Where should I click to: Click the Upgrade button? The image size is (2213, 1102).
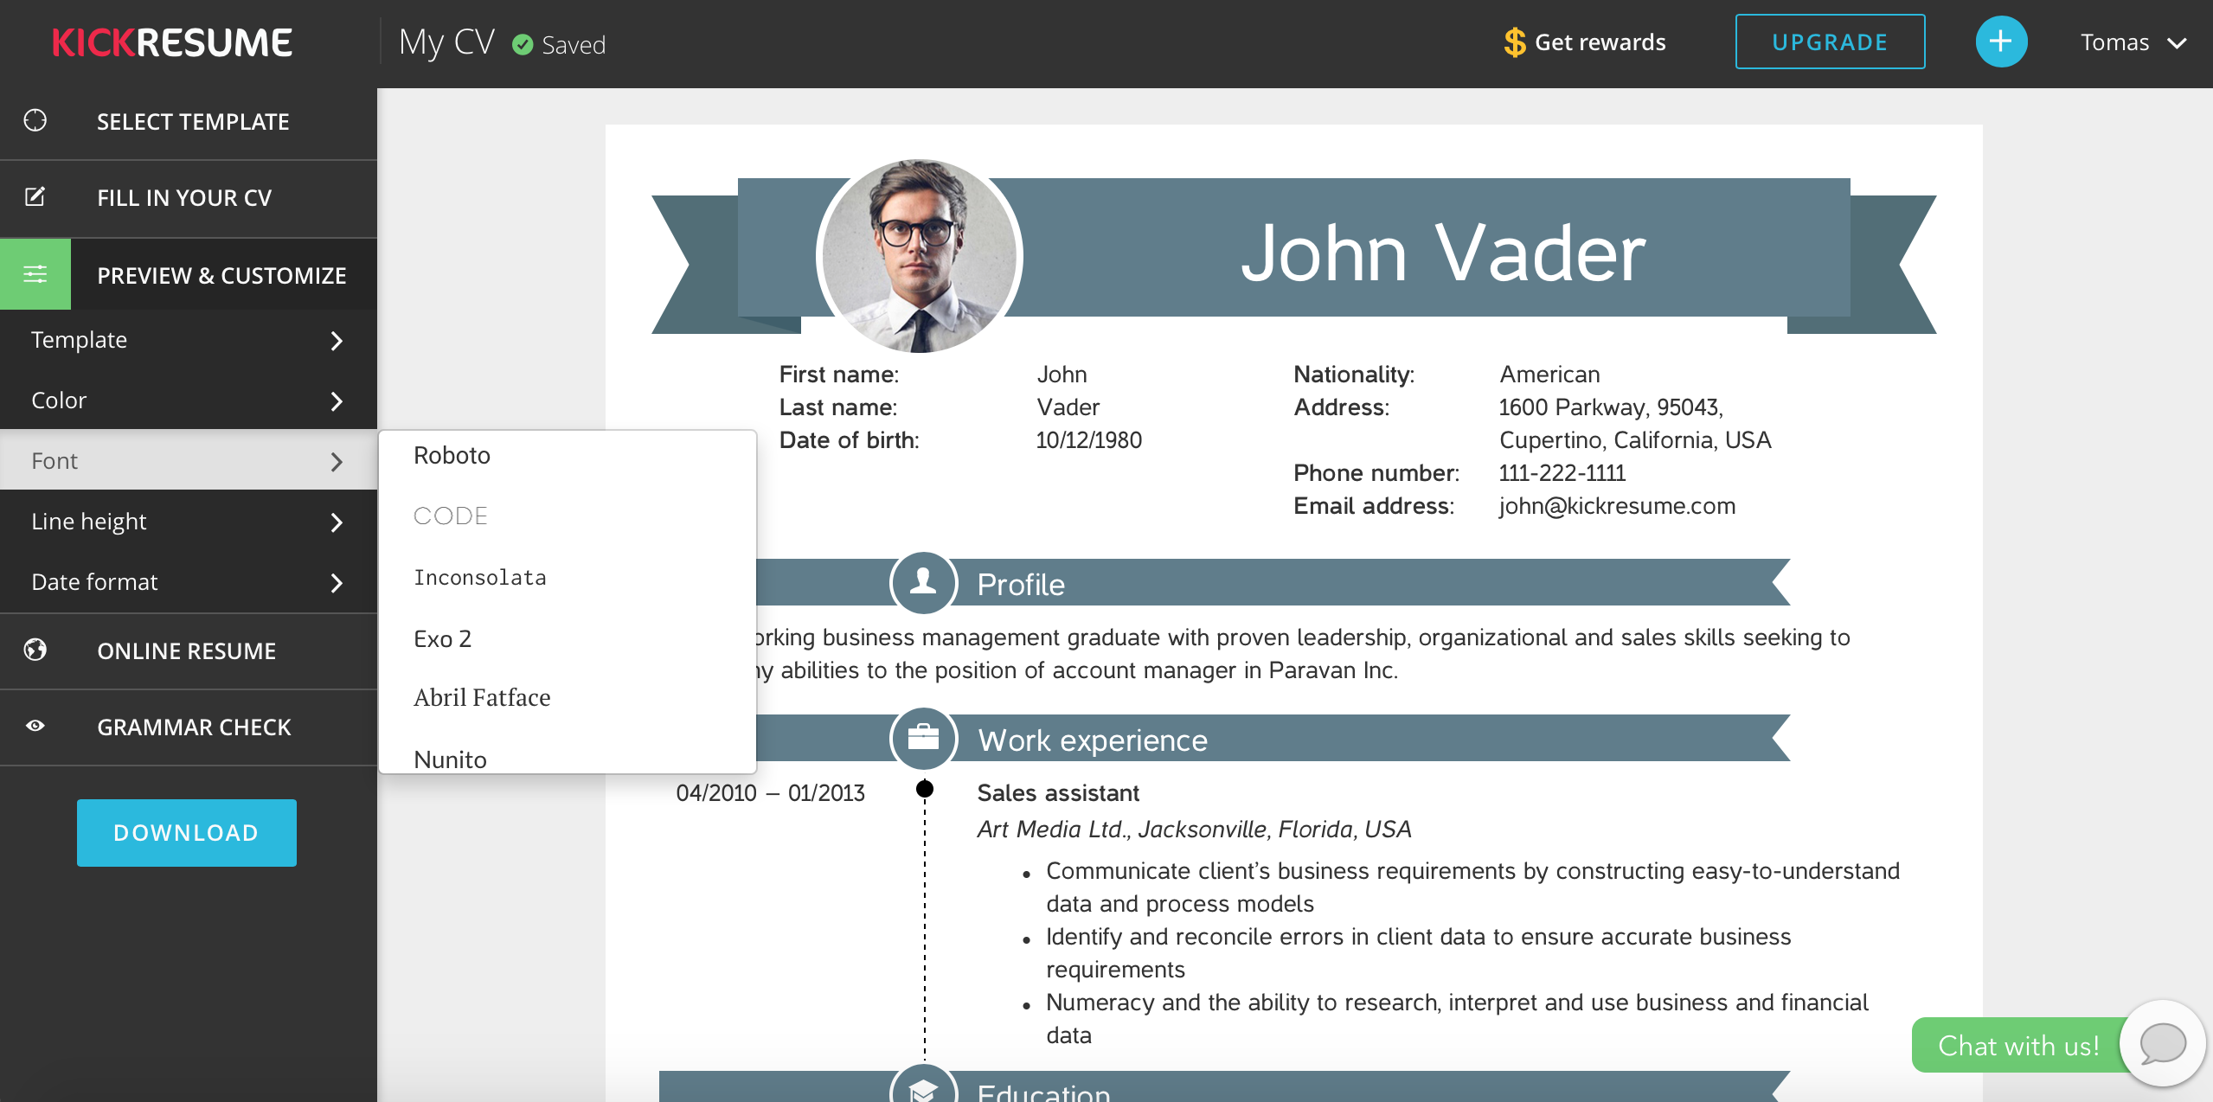coord(1830,42)
